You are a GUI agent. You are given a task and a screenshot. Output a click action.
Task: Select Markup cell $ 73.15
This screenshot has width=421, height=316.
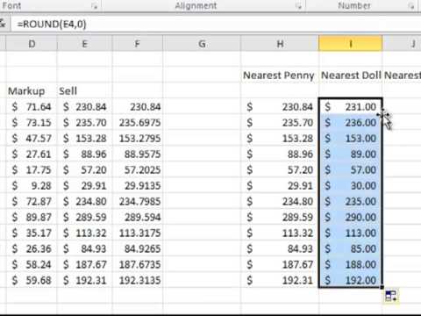pos(32,123)
